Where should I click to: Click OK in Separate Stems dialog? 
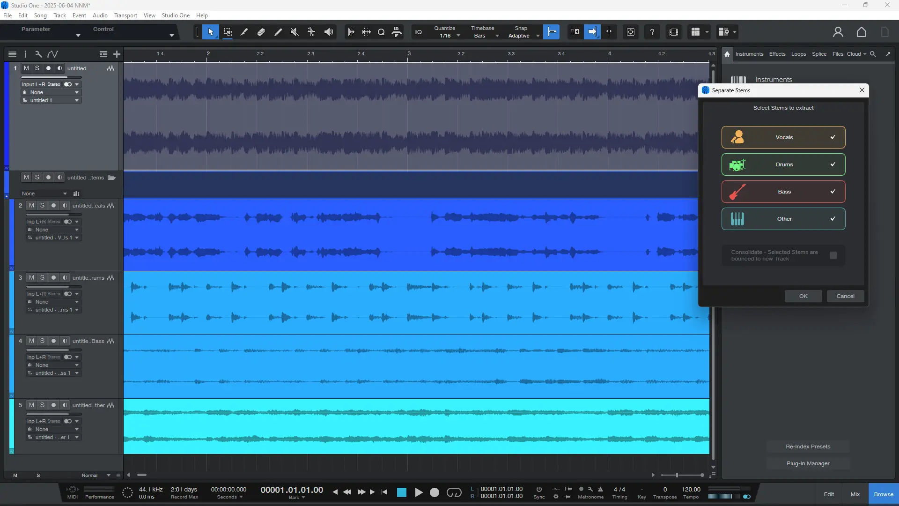point(803,296)
